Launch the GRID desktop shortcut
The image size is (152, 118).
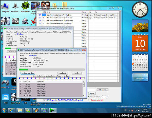click(x=25, y=101)
